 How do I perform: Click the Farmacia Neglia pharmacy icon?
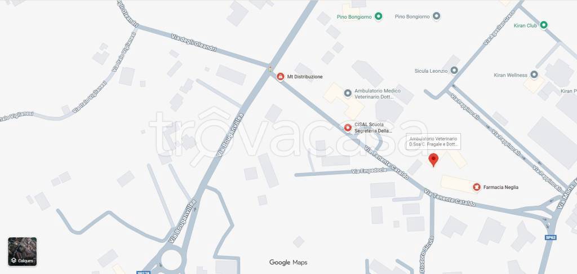click(477, 187)
